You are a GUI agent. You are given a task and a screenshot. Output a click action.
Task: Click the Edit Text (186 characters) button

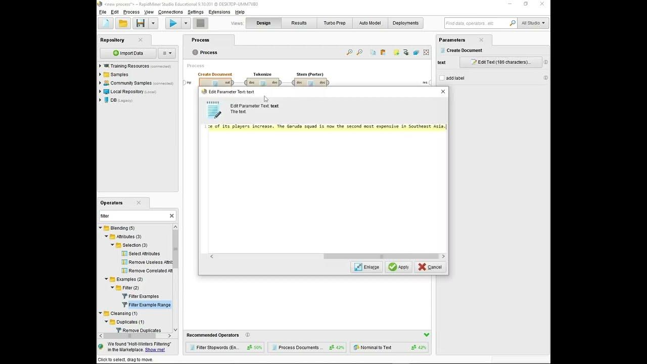pyautogui.click(x=501, y=62)
